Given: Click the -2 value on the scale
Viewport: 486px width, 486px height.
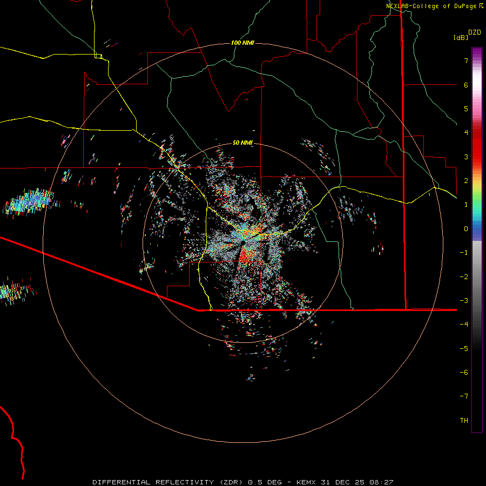Looking at the screenshot, I should pos(464,277).
